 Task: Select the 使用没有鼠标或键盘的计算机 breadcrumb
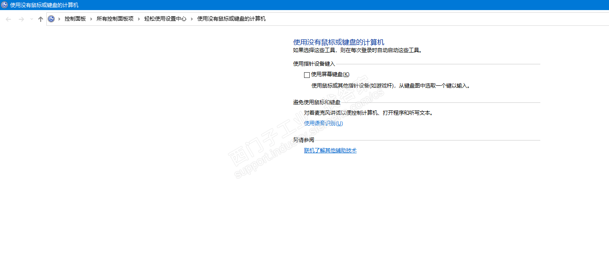click(x=231, y=19)
